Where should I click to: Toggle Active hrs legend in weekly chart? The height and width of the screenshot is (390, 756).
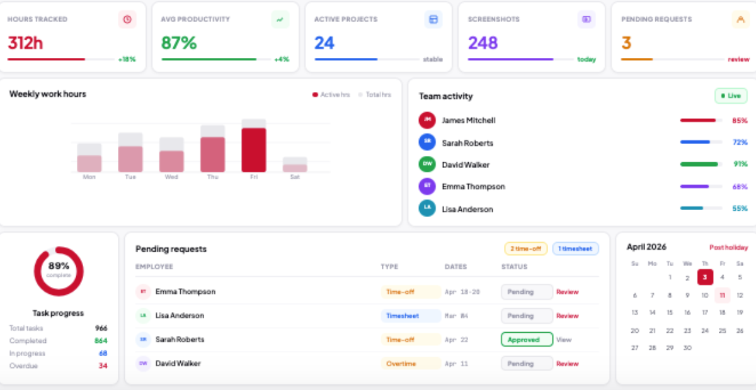point(331,95)
